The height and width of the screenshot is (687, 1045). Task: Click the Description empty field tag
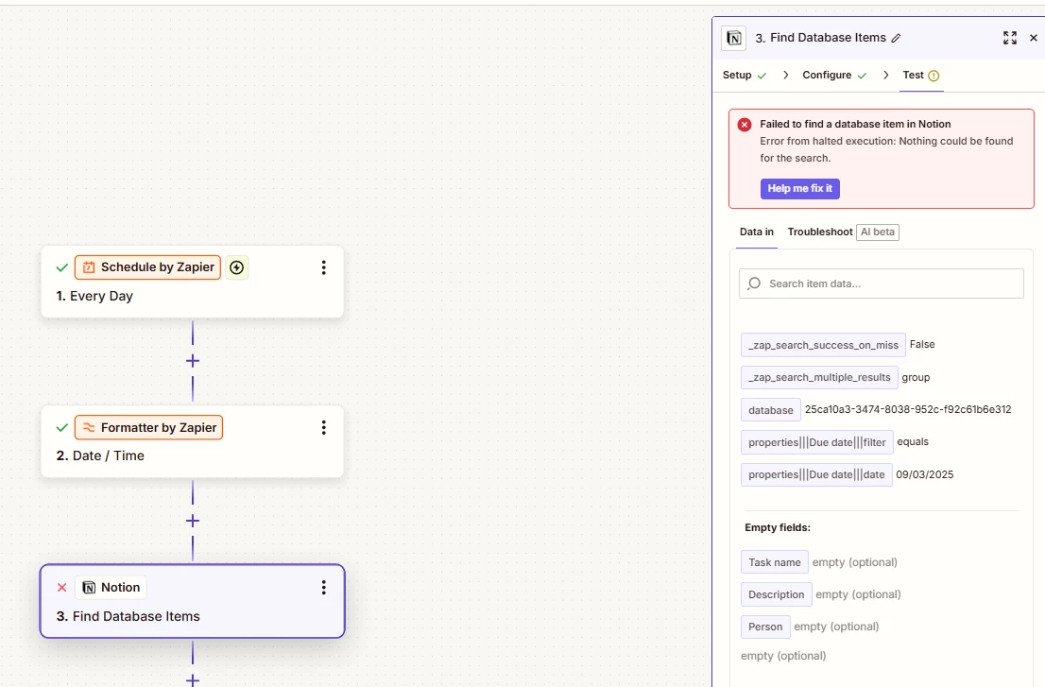777,594
